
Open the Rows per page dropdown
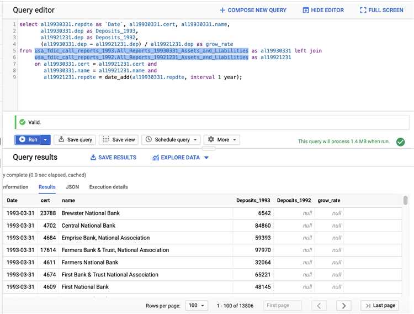[197, 305]
